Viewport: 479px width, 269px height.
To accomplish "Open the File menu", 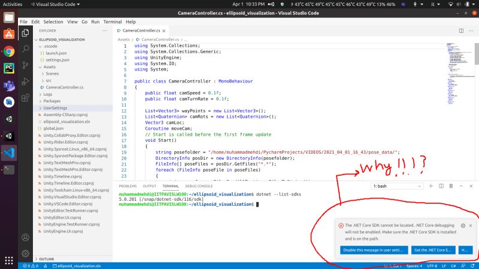I will point(23,22).
